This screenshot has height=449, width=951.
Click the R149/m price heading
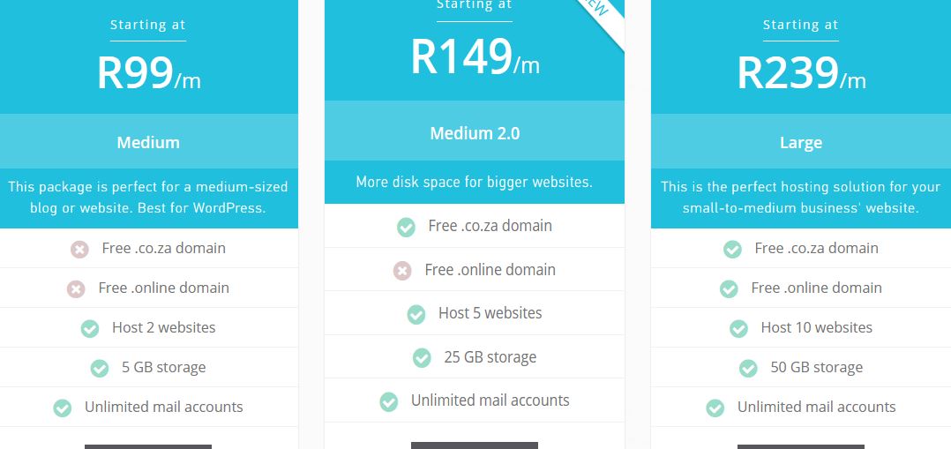tap(475, 57)
